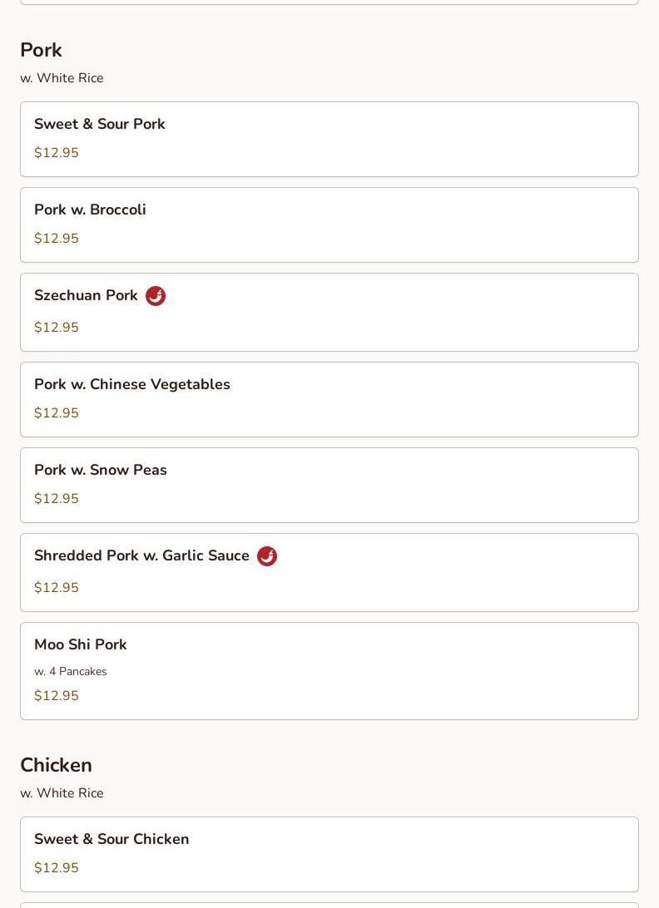Click the Chicken section heading
This screenshot has height=908, width=659.
pos(56,765)
